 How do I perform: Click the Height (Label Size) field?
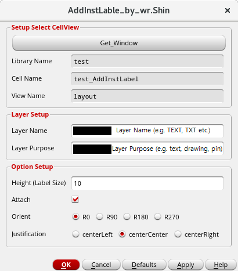click(147, 183)
